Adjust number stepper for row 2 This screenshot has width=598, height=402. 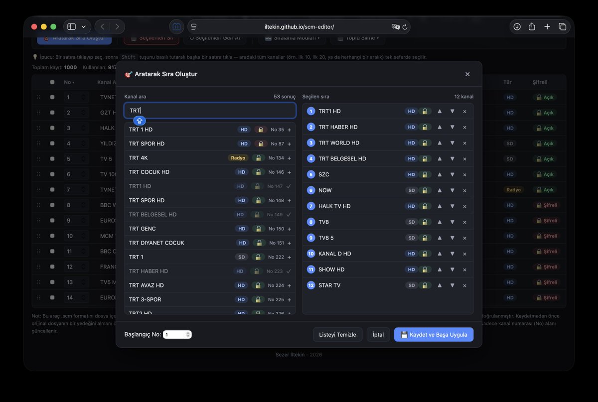coord(83,113)
